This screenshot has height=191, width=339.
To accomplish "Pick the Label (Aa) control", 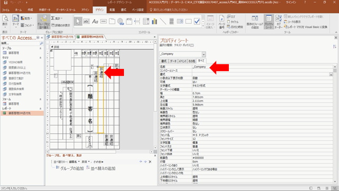I will point(95,21).
